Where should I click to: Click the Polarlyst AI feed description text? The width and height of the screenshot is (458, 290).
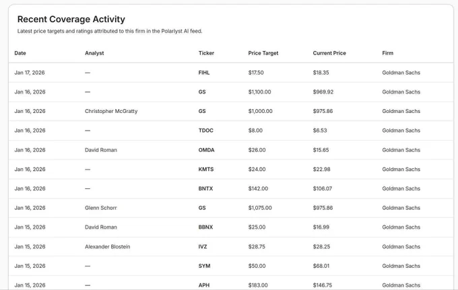(110, 31)
